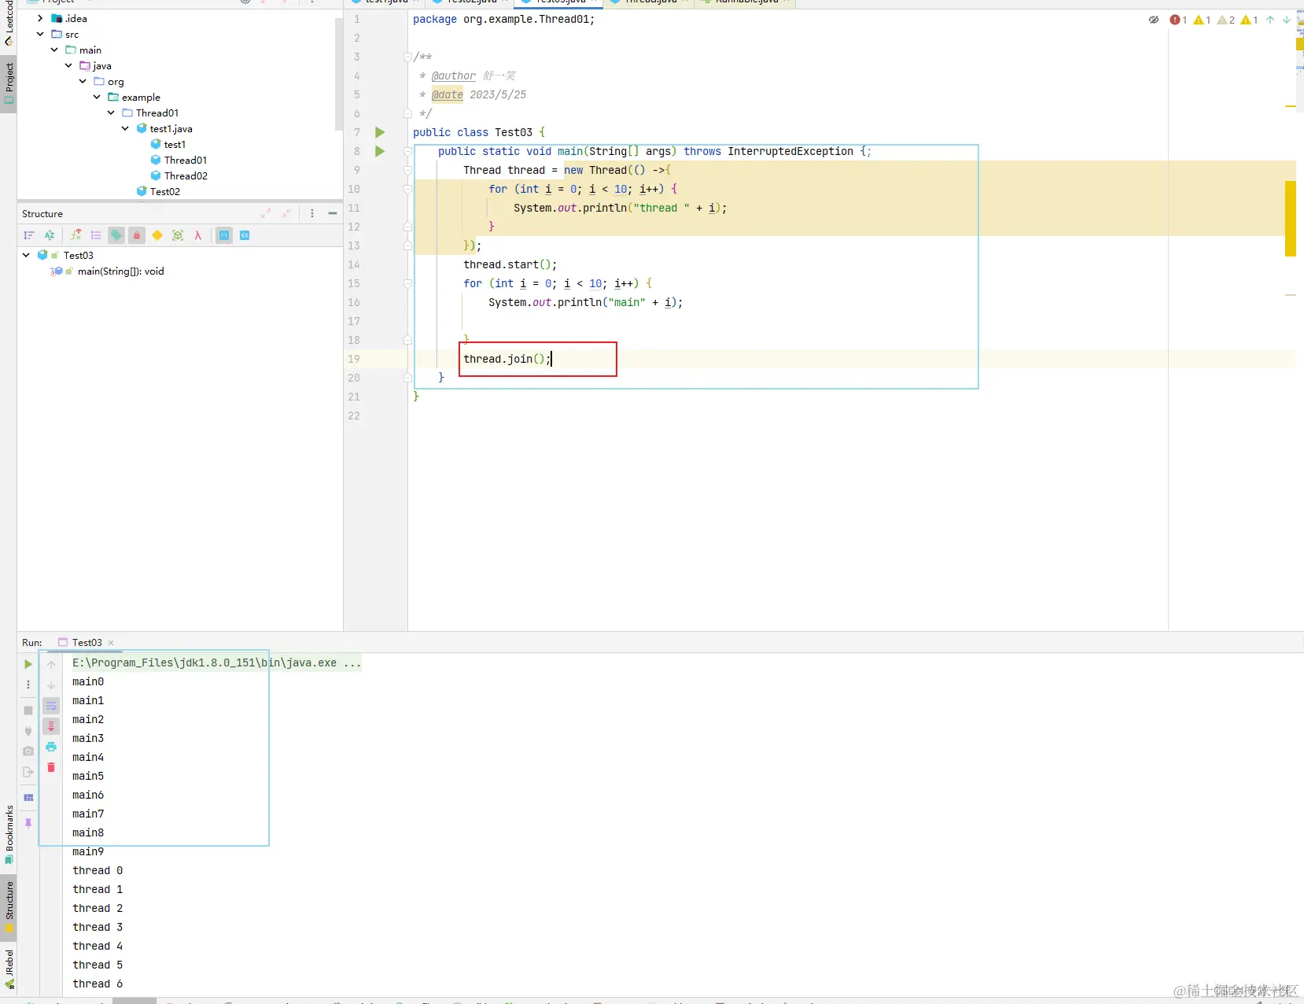Image resolution: width=1304 pixels, height=1004 pixels.
Task: Toggle scroll-to-end in the Run console
Action: [51, 726]
